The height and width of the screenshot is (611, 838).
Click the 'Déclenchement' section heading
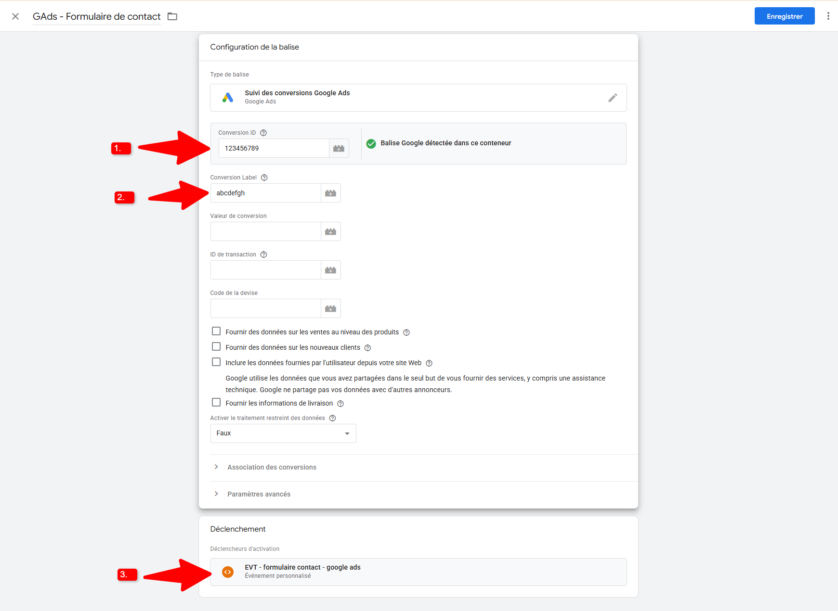point(238,529)
